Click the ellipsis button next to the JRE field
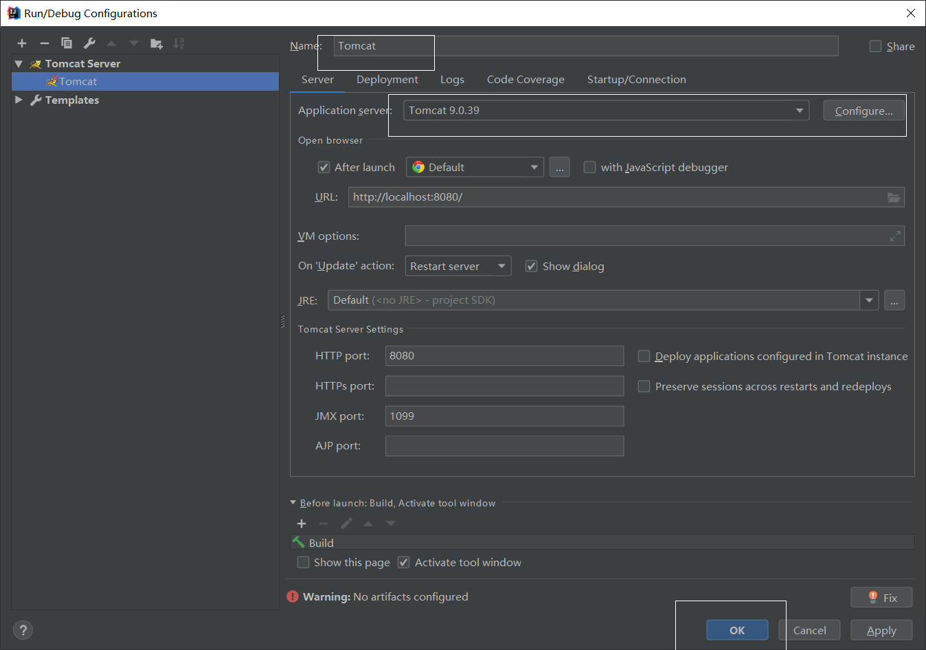The width and height of the screenshot is (926, 650). pos(894,300)
